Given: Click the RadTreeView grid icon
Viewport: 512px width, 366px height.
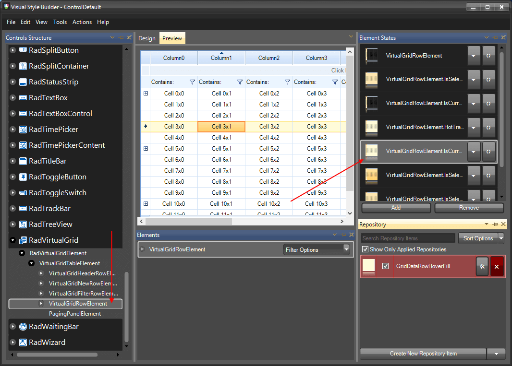Looking at the screenshot, I should click(24, 224).
